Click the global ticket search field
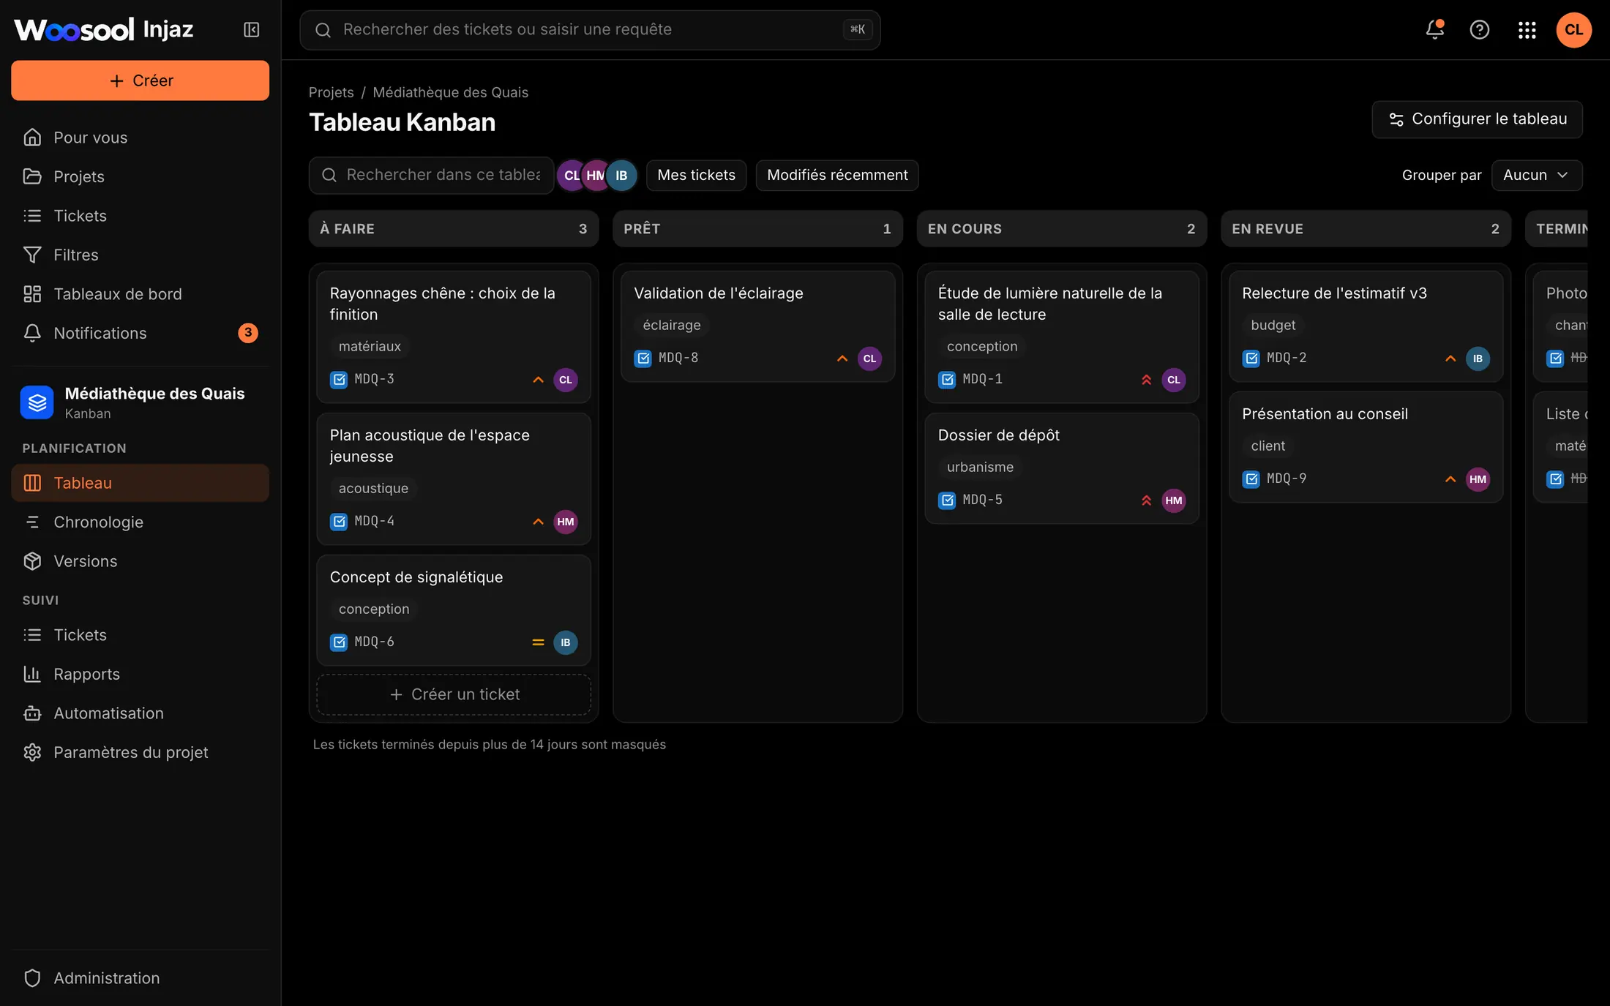The width and height of the screenshot is (1610, 1006). pyautogui.click(x=590, y=30)
